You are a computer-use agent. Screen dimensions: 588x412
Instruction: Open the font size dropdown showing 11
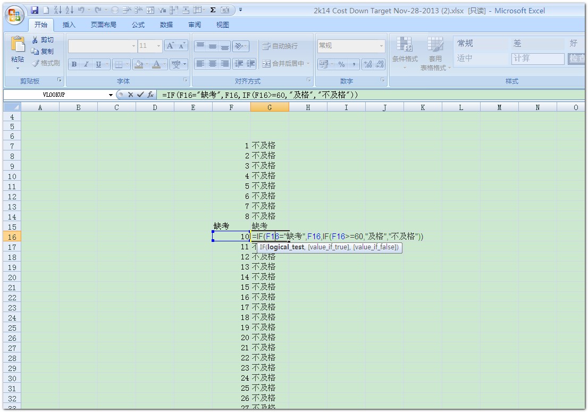pyautogui.click(x=158, y=46)
